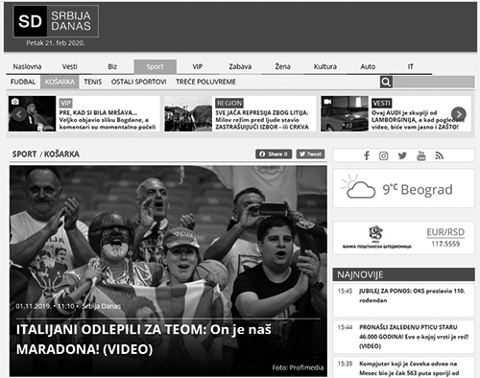
Task: Open the RSS feed icon
Action: coord(440,155)
